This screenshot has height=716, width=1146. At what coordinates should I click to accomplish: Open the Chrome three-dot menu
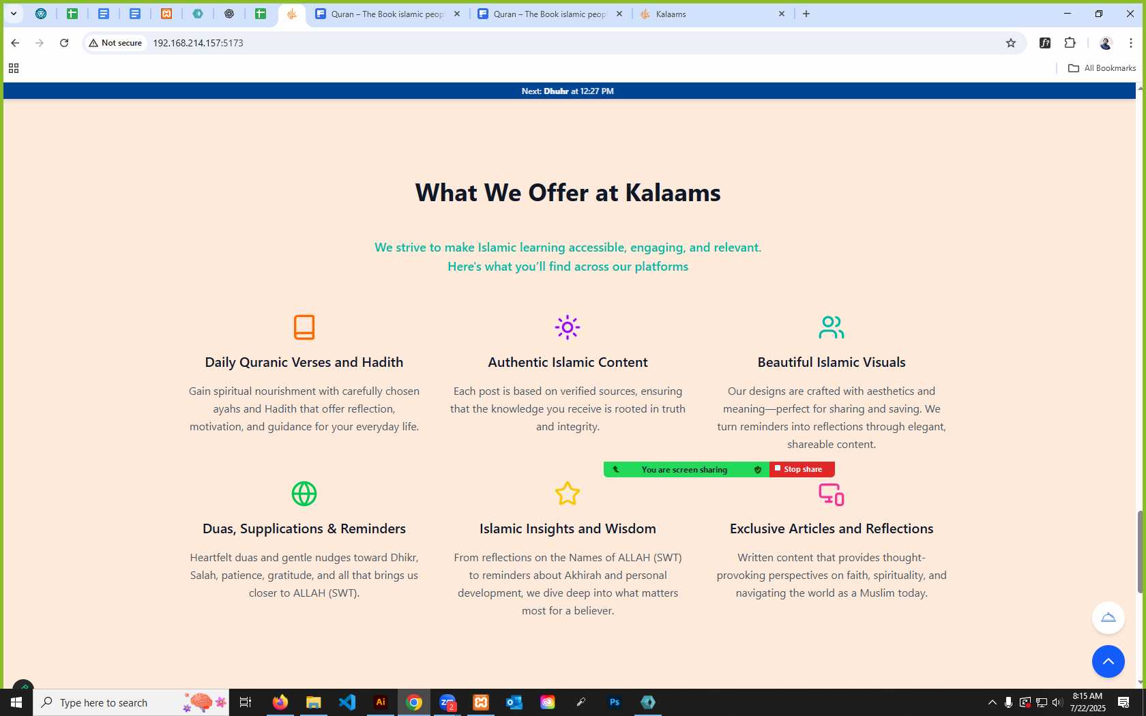click(x=1131, y=43)
